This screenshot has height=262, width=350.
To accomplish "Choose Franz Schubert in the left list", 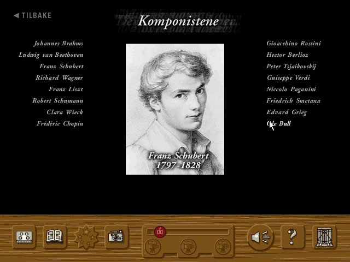I will coord(61,67).
